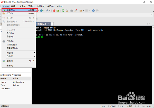Viewport: 154px width, 108px height.
Task: Open the tab list dropdown arrow
Action: [153, 24]
